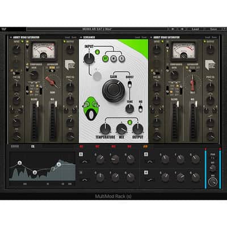
Task: Click the red saturation knob in right Saturator
Action: pos(192,83)
